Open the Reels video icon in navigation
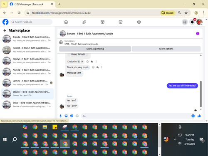The image size is (208, 156). (x=102, y=22)
